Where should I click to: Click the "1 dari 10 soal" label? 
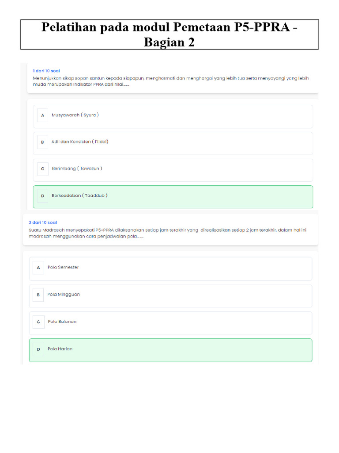pos(46,71)
